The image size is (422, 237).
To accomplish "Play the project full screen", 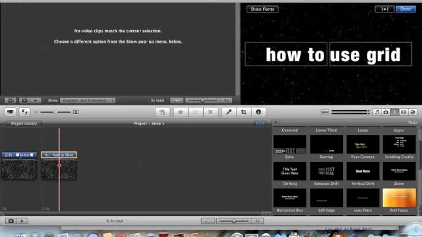I will click(x=11, y=221).
